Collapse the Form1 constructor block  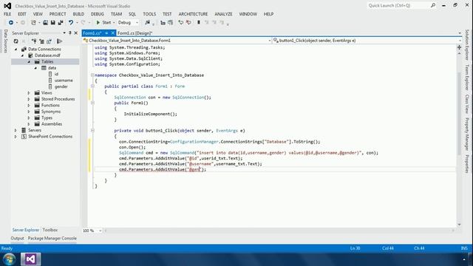pyautogui.click(x=92, y=103)
